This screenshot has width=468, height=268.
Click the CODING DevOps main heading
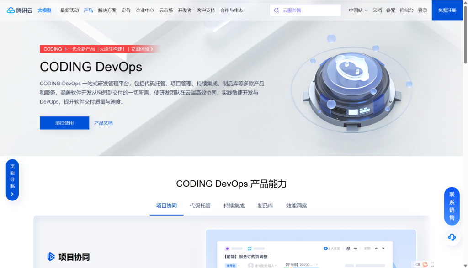pyautogui.click(x=91, y=67)
